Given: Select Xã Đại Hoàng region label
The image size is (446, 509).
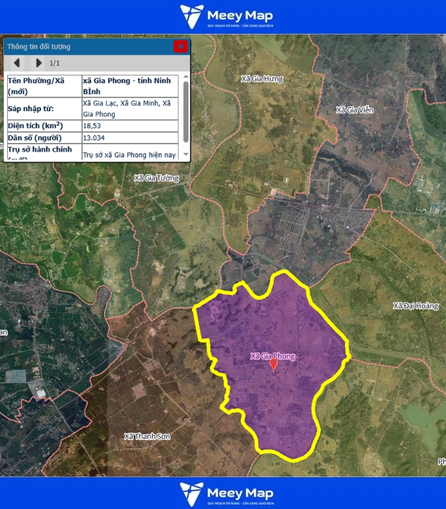Looking at the screenshot, I should tap(416, 306).
